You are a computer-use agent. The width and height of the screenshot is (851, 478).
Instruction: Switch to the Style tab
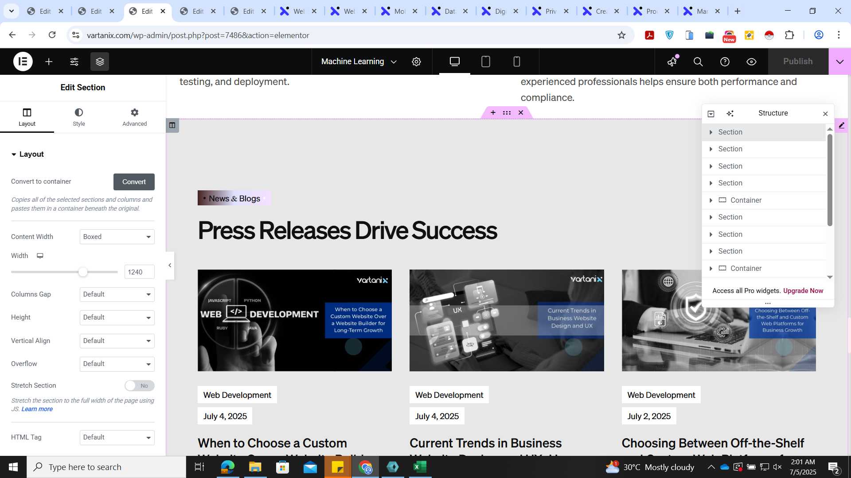pos(79,117)
